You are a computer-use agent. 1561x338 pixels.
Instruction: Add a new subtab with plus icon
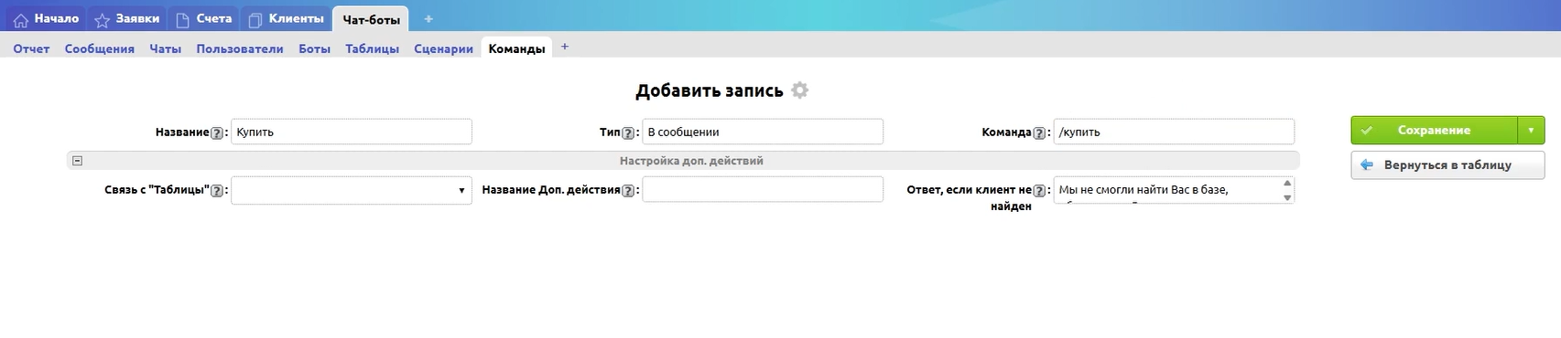pos(565,47)
